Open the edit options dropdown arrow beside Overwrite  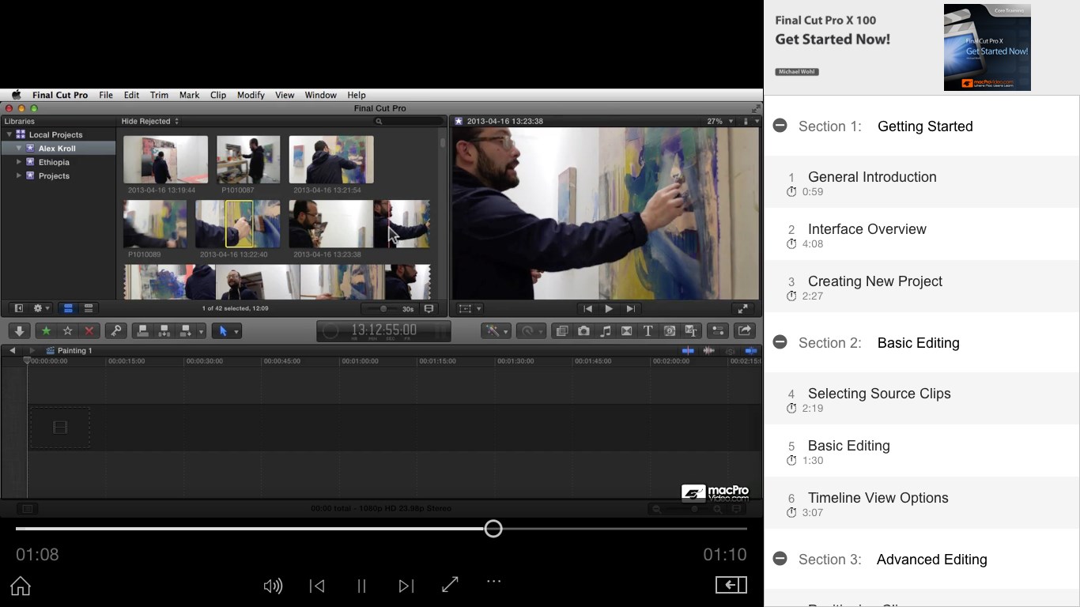(x=202, y=331)
